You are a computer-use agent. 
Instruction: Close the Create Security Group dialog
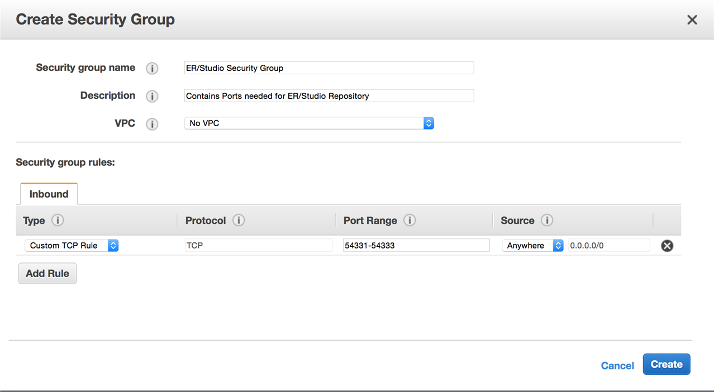(692, 20)
